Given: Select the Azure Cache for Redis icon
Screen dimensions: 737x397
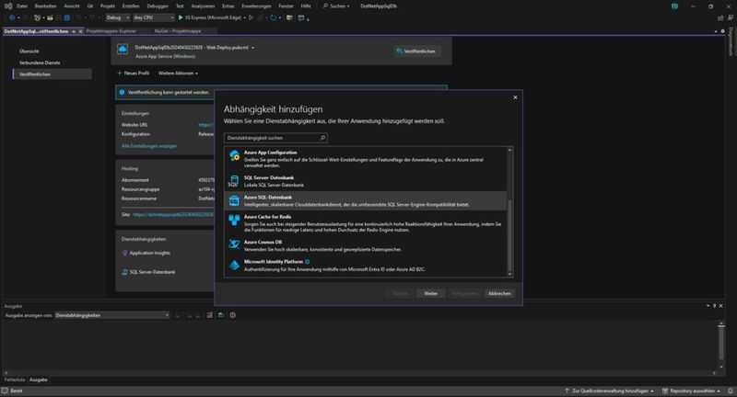Looking at the screenshot, I should (234, 220).
